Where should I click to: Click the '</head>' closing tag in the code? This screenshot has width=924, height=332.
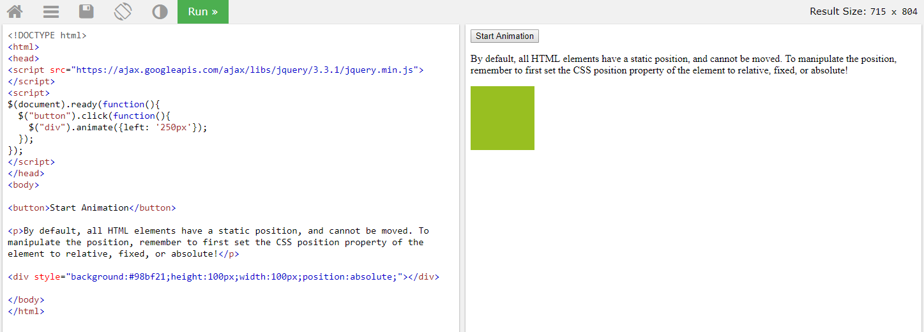click(x=26, y=174)
